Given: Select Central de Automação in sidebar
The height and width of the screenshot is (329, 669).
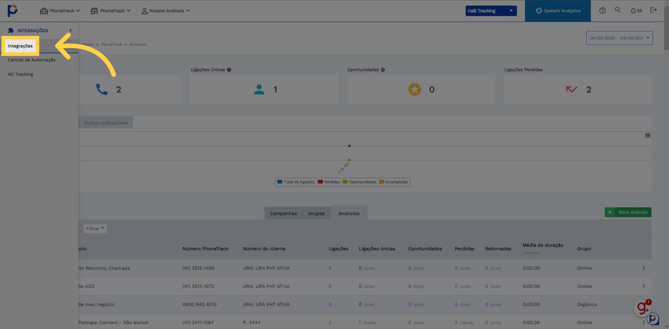Looking at the screenshot, I should coord(32,60).
